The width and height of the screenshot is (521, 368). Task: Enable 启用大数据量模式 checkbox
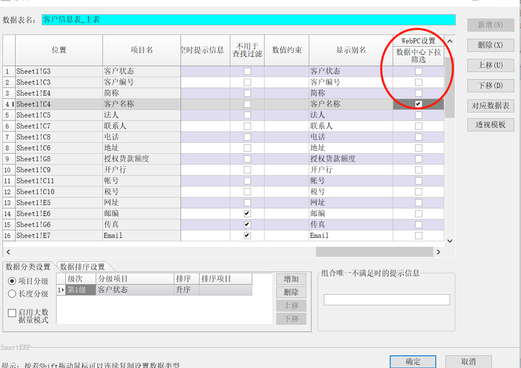click(12, 313)
